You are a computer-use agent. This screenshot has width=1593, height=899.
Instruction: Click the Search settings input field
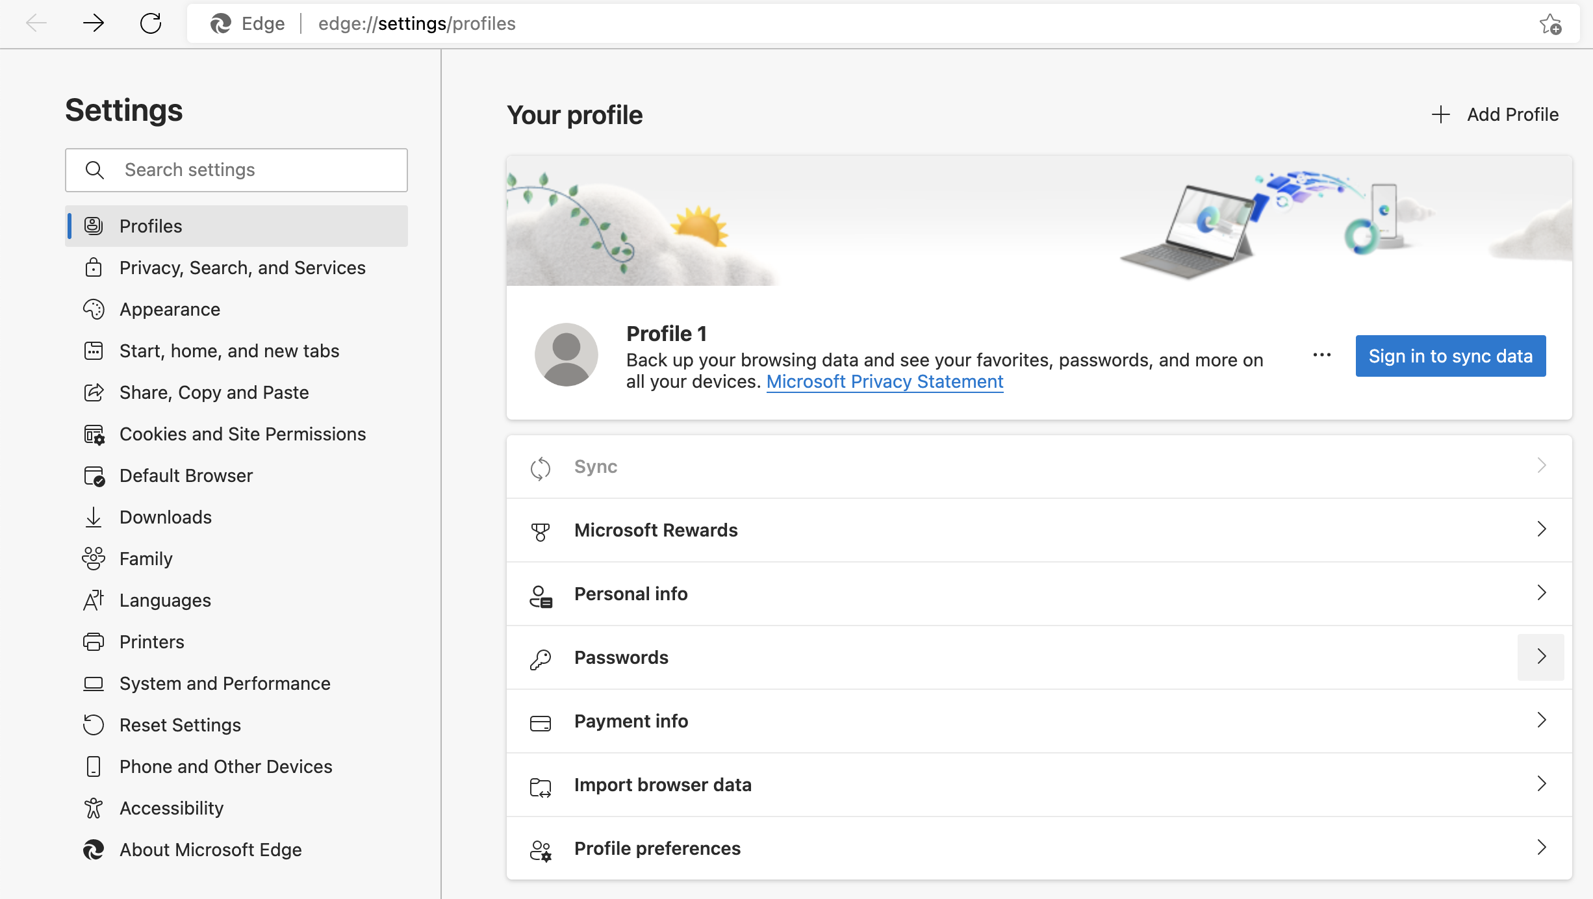point(236,170)
